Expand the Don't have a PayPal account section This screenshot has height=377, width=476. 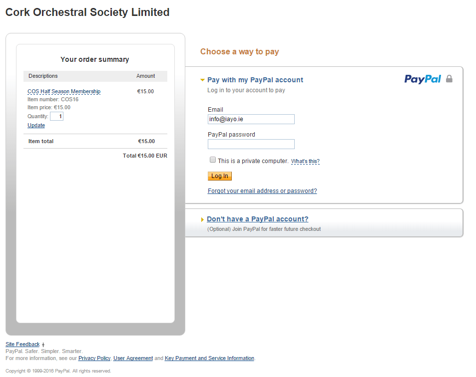point(257,219)
